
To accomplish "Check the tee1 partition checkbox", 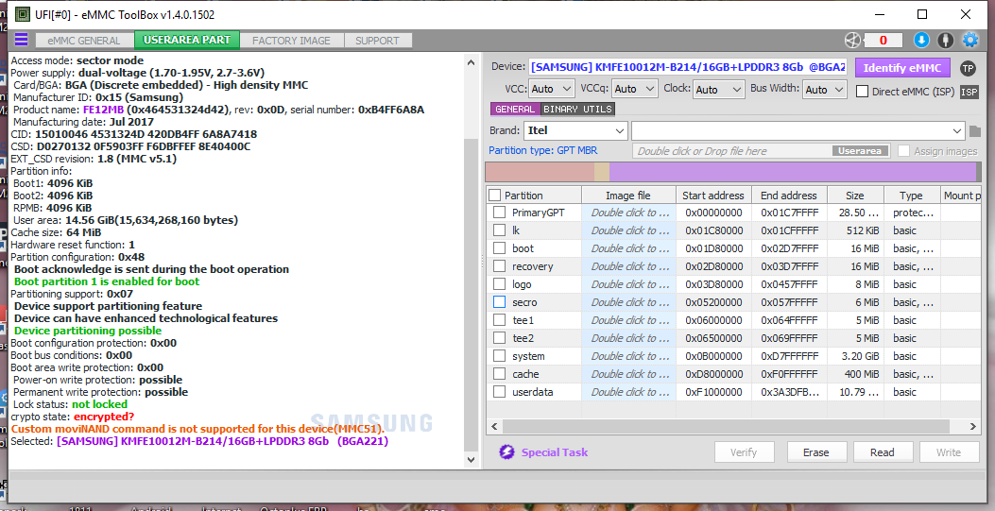I will pos(500,320).
